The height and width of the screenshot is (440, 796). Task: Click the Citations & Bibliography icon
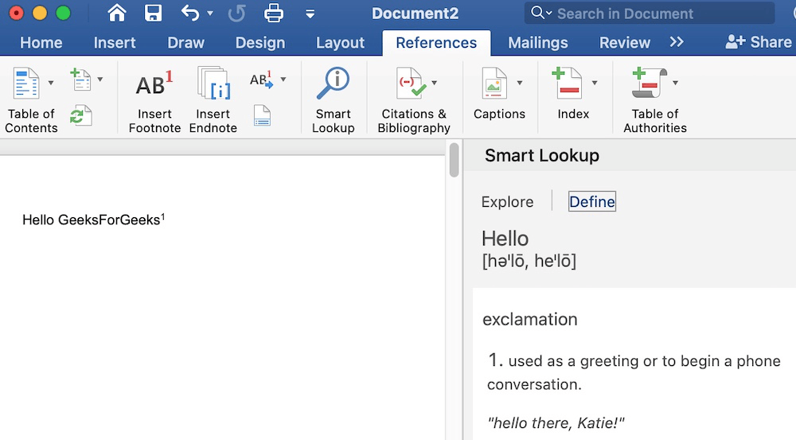click(410, 83)
